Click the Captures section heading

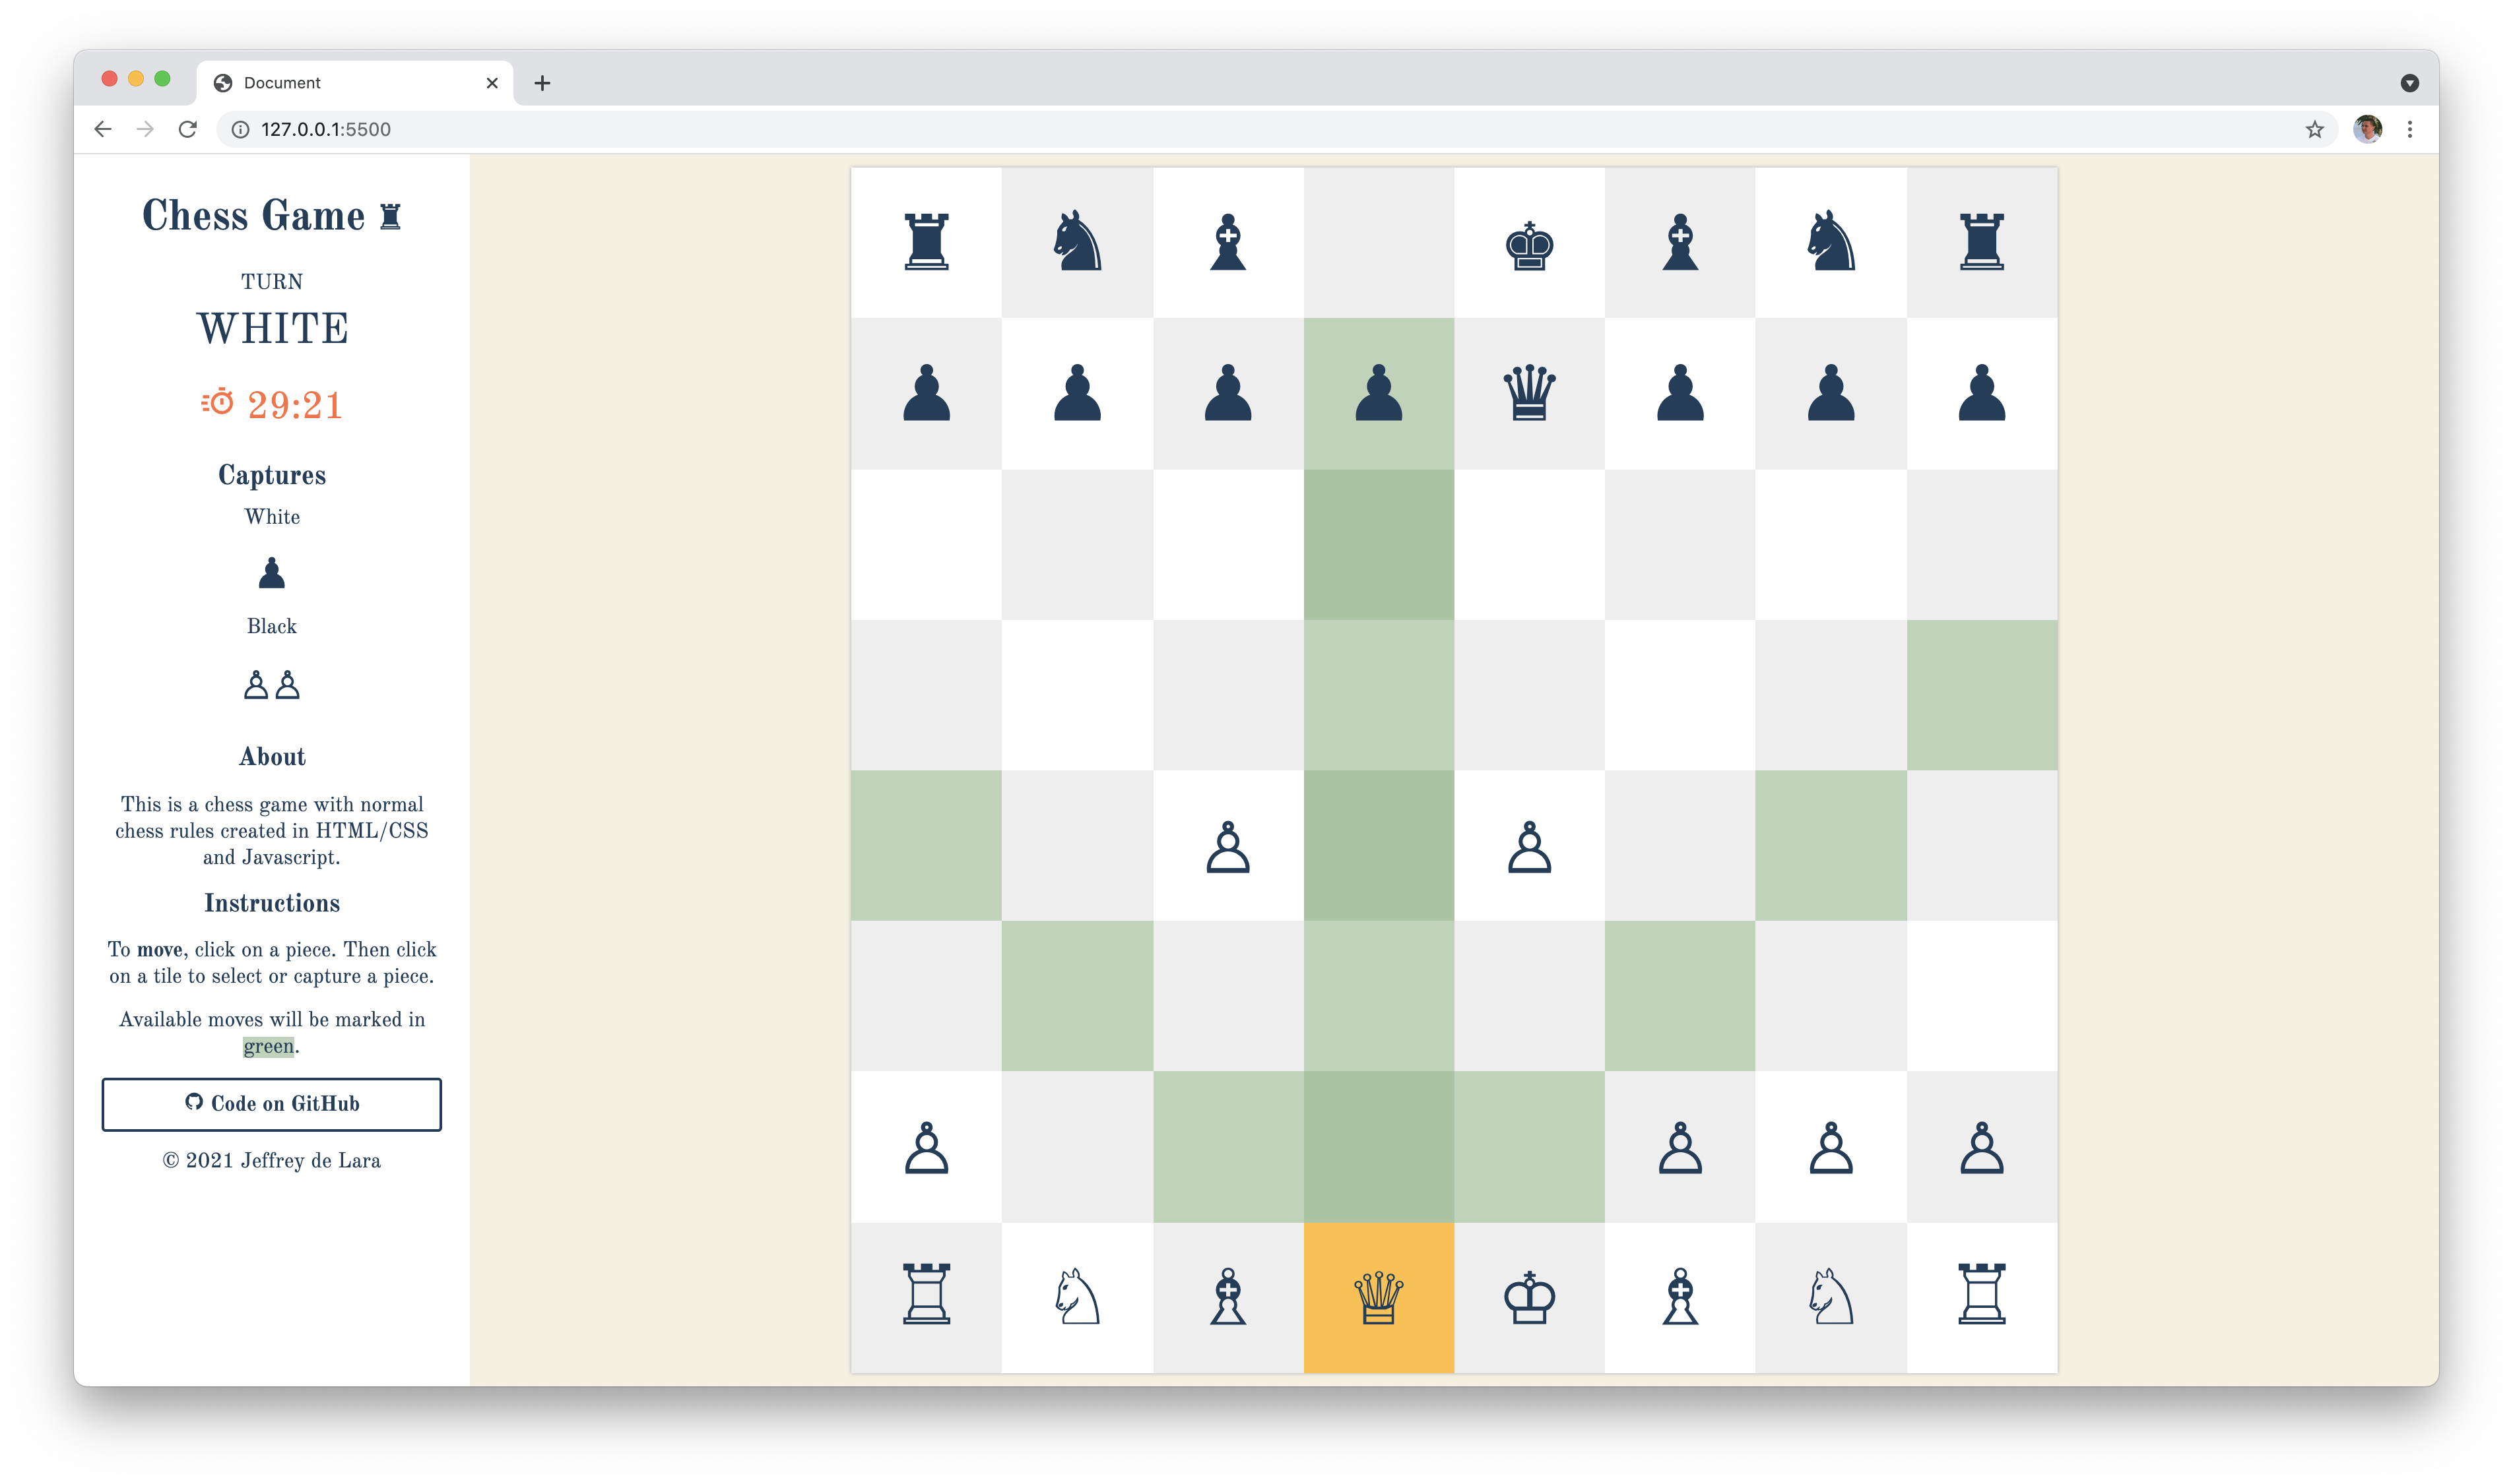point(271,476)
